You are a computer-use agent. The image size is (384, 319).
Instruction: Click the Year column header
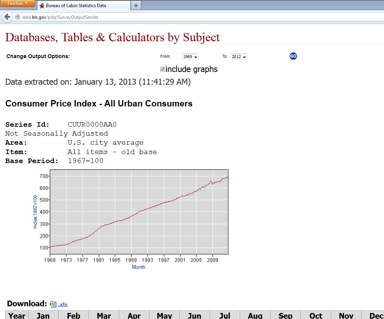pyautogui.click(x=16, y=315)
